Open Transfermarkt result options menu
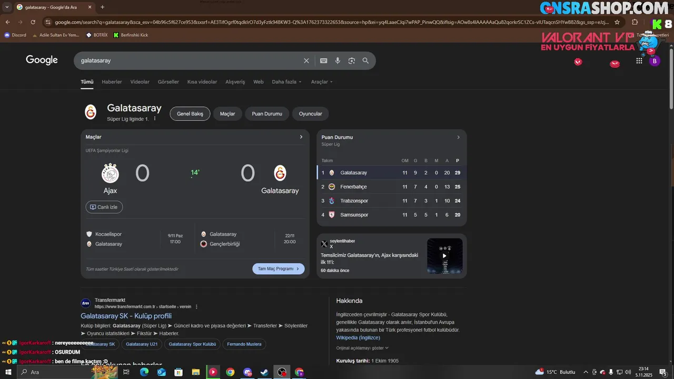Screen dimensions: 674x379 point(196,306)
